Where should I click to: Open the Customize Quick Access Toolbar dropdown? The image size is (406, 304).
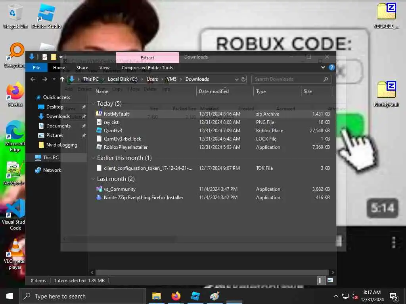click(x=61, y=57)
